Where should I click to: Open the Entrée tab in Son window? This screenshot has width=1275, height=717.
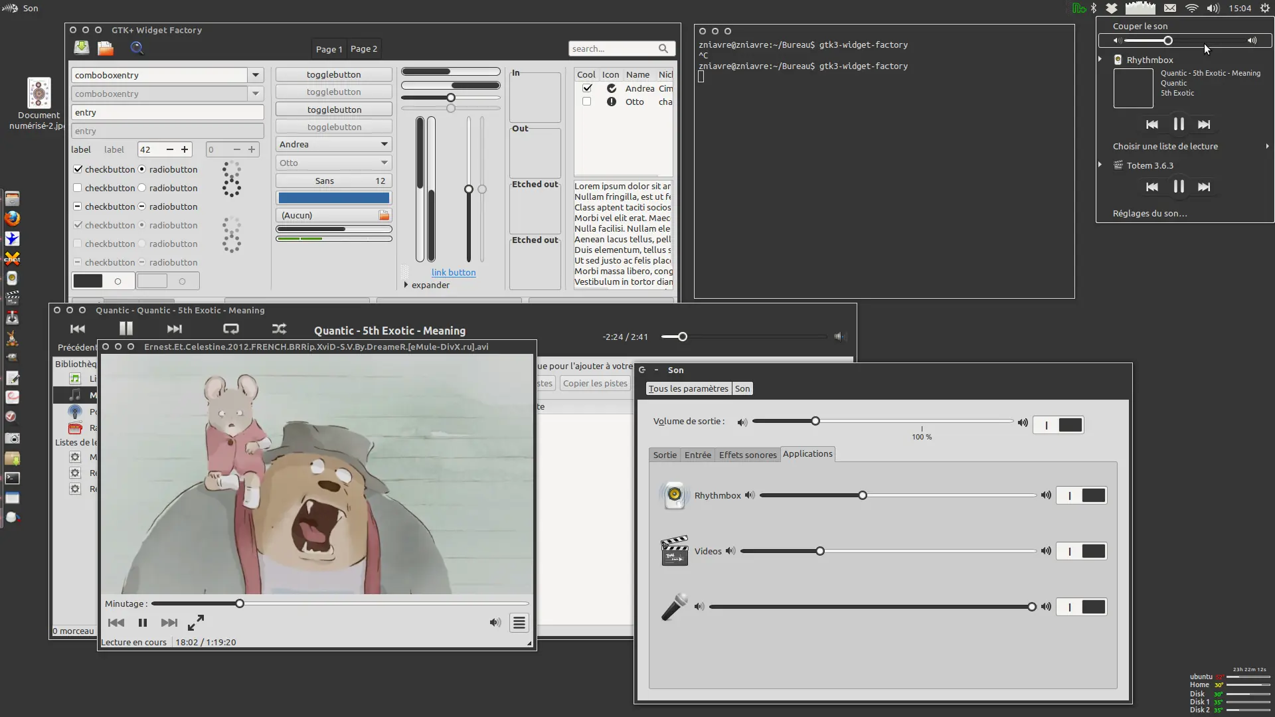[x=698, y=455]
